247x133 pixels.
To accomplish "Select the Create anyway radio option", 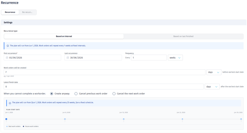I will (52, 94).
